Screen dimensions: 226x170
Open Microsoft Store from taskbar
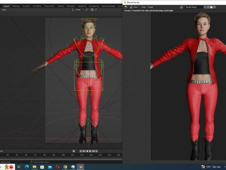click(42, 167)
